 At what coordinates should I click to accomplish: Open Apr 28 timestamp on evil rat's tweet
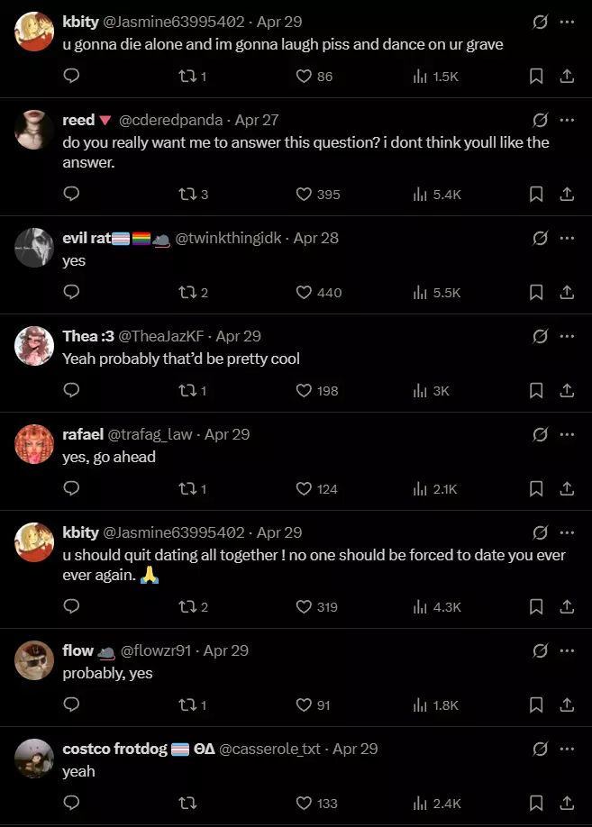point(316,238)
